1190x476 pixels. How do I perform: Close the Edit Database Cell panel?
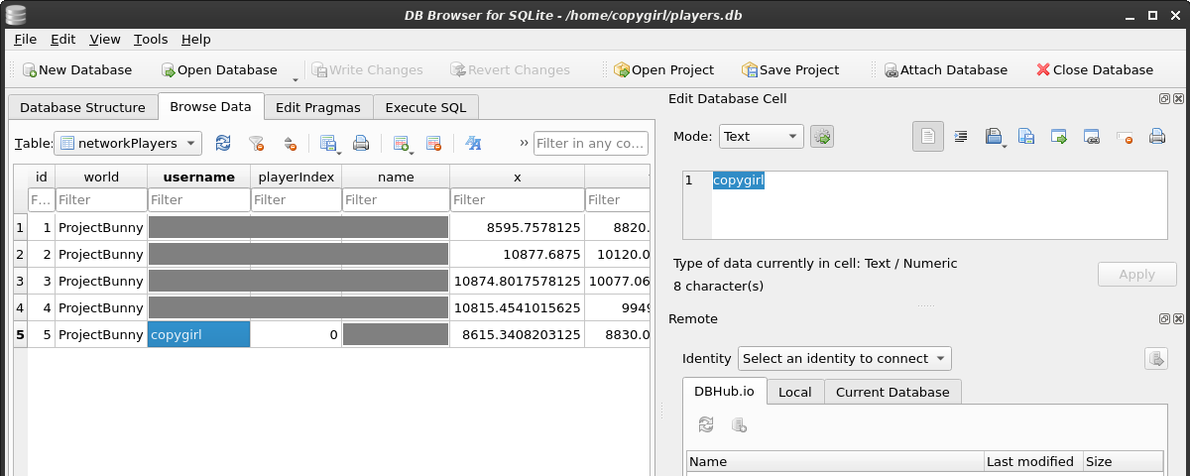coord(1178,99)
